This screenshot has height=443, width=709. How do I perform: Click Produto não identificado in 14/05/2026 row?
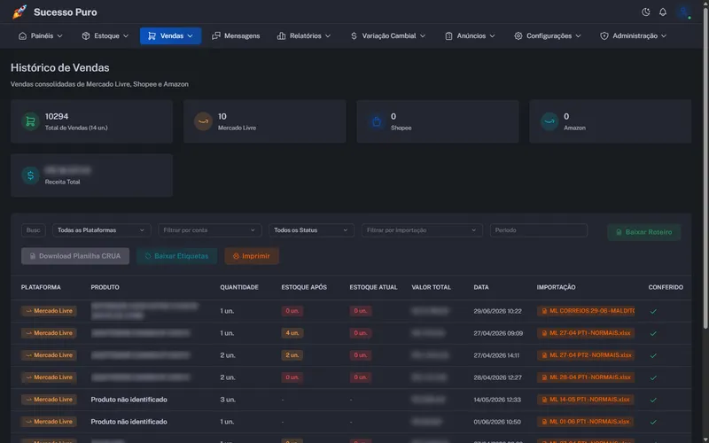(129, 400)
